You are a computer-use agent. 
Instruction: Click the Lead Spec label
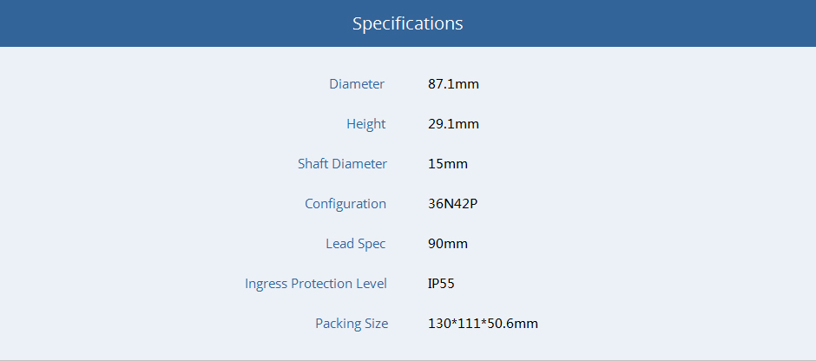coord(356,244)
